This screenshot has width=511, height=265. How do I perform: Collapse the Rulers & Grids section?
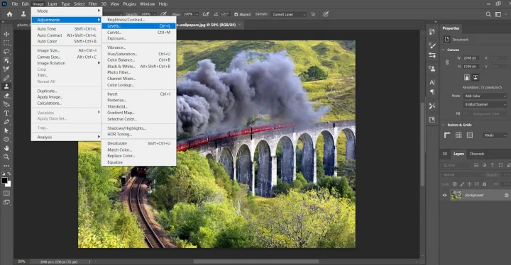444,125
